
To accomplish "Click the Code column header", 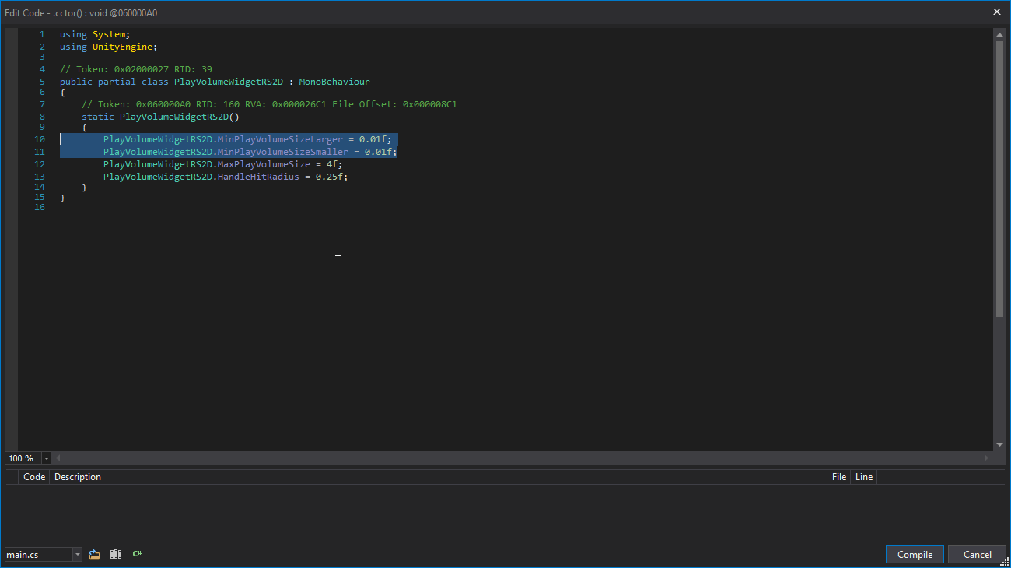I will (34, 477).
